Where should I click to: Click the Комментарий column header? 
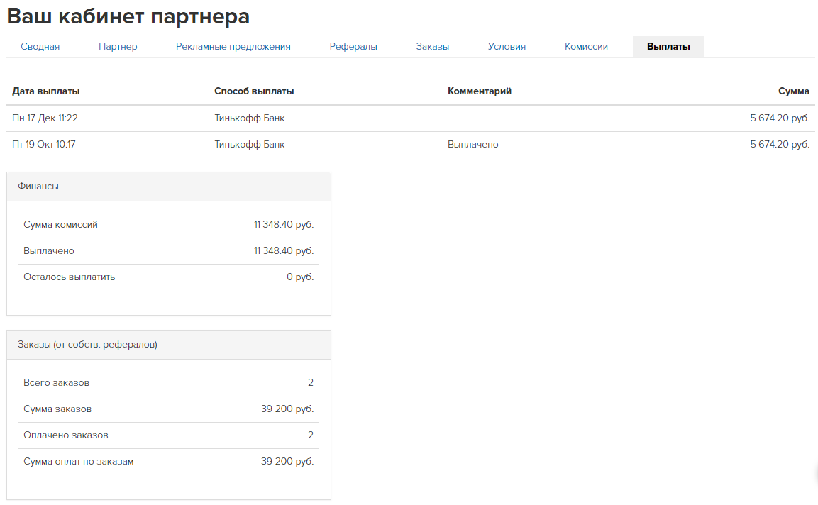pos(480,91)
